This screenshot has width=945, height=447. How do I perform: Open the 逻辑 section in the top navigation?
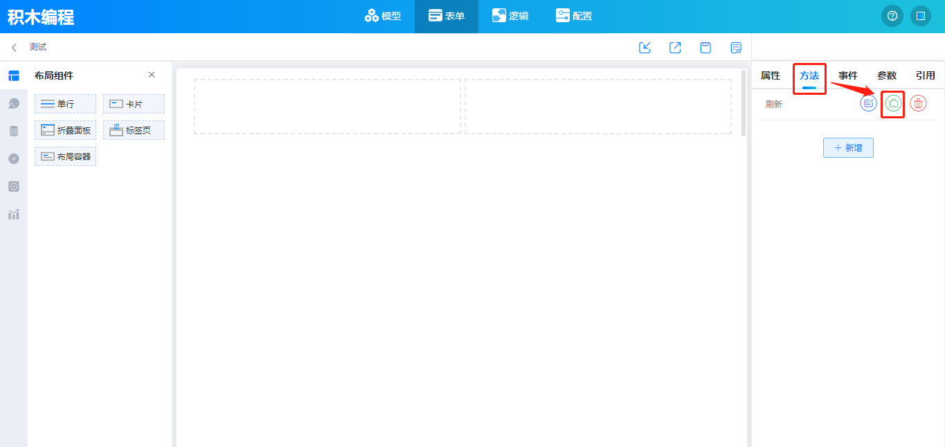(x=510, y=16)
